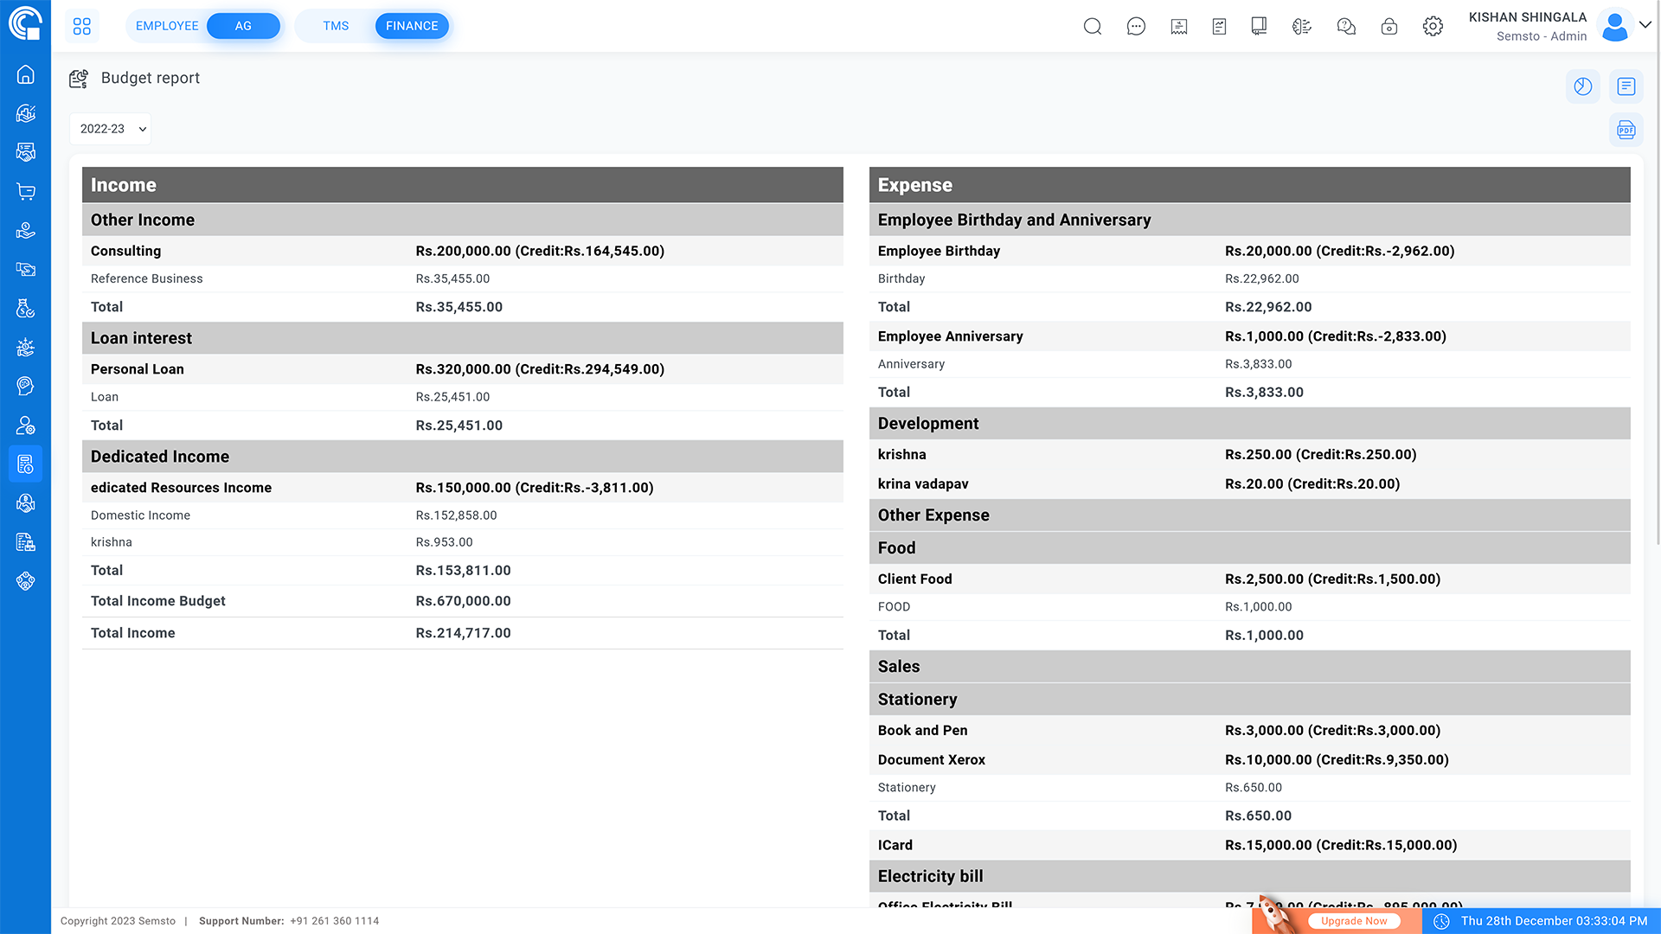Image resolution: width=1661 pixels, height=934 pixels.
Task: Click the krina vadapav expense row
Action: tap(1250, 484)
